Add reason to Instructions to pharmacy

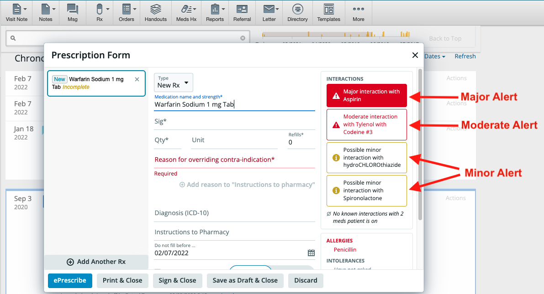pyautogui.click(x=247, y=185)
